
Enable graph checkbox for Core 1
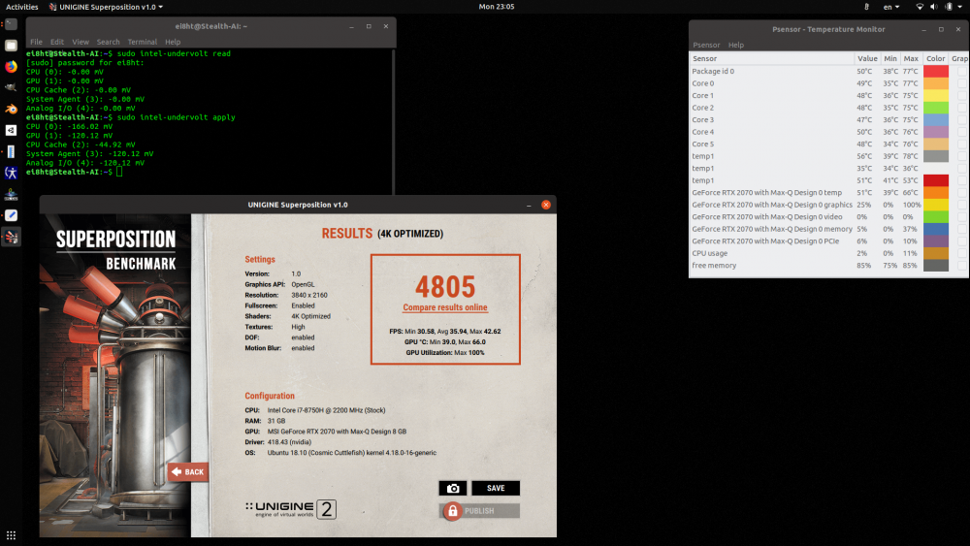[961, 95]
